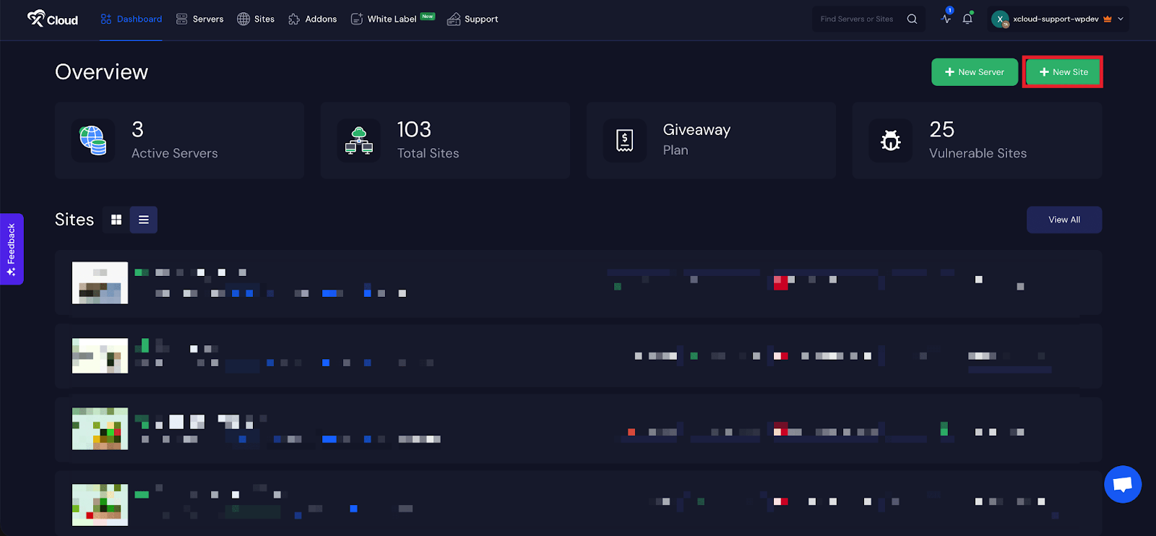Open the Servers menu
Image resolution: width=1156 pixels, height=536 pixels.
(200, 19)
